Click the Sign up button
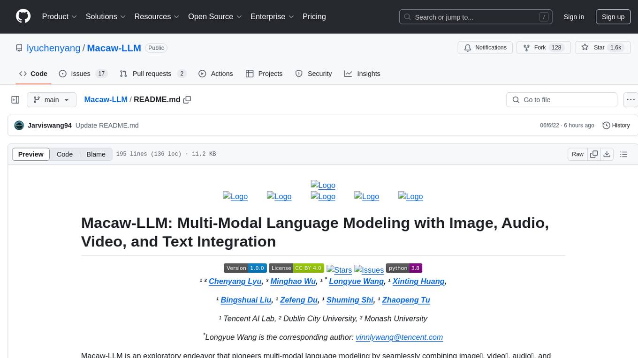638x358 pixels. (x=613, y=17)
